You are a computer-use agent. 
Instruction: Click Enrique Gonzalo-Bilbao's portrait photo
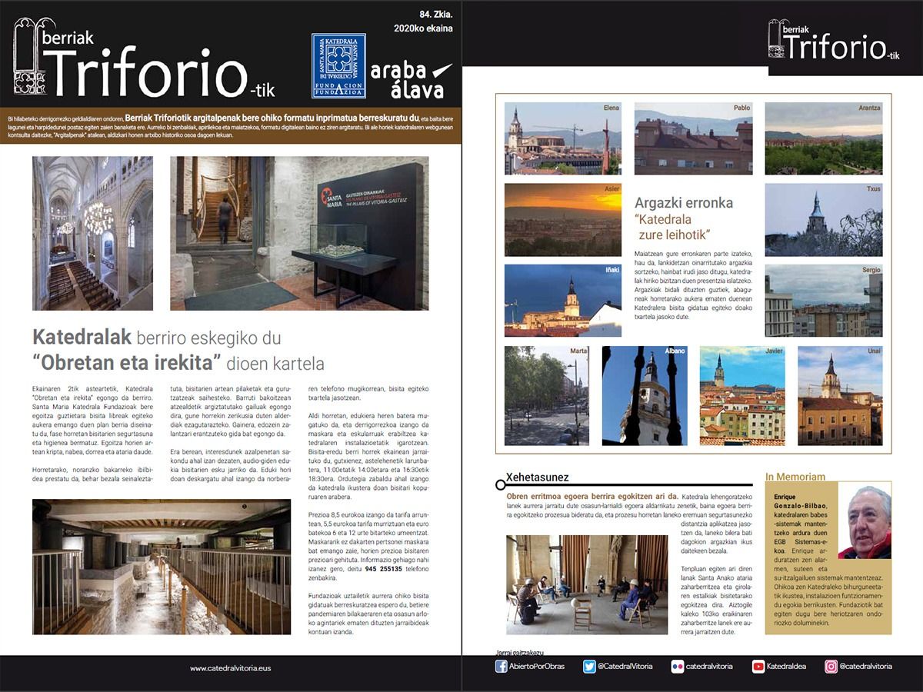[865, 522]
